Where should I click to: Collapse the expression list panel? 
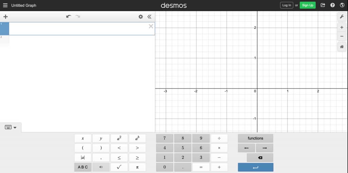point(149,17)
